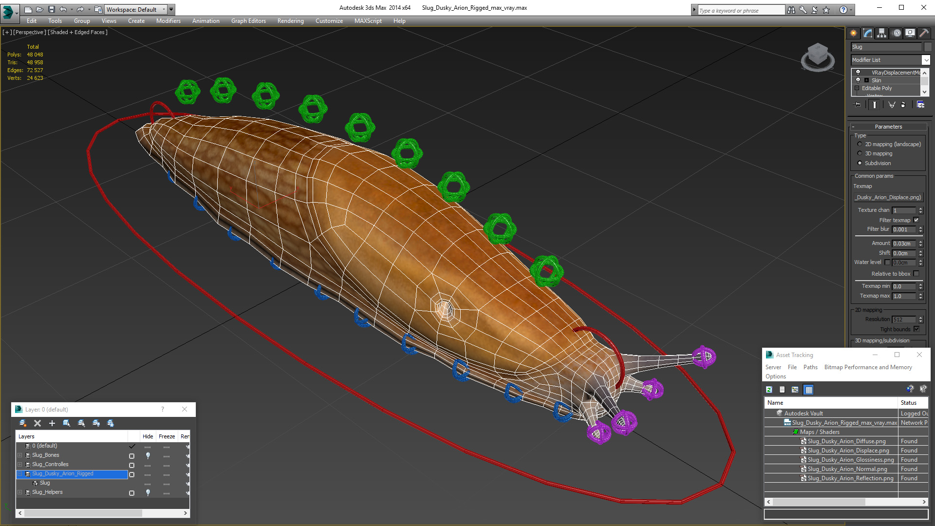Expand the Skin modifier sub-objects
The width and height of the screenshot is (935, 526).
[866, 80]
